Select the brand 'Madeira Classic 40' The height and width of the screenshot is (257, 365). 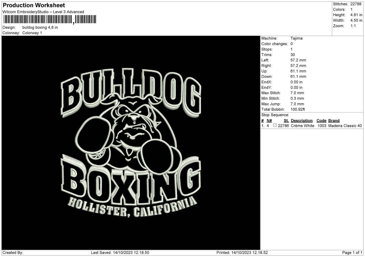(x=345, y=126)
